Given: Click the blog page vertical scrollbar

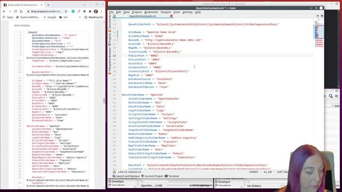Looking at the screenshot, I should 104,100.
